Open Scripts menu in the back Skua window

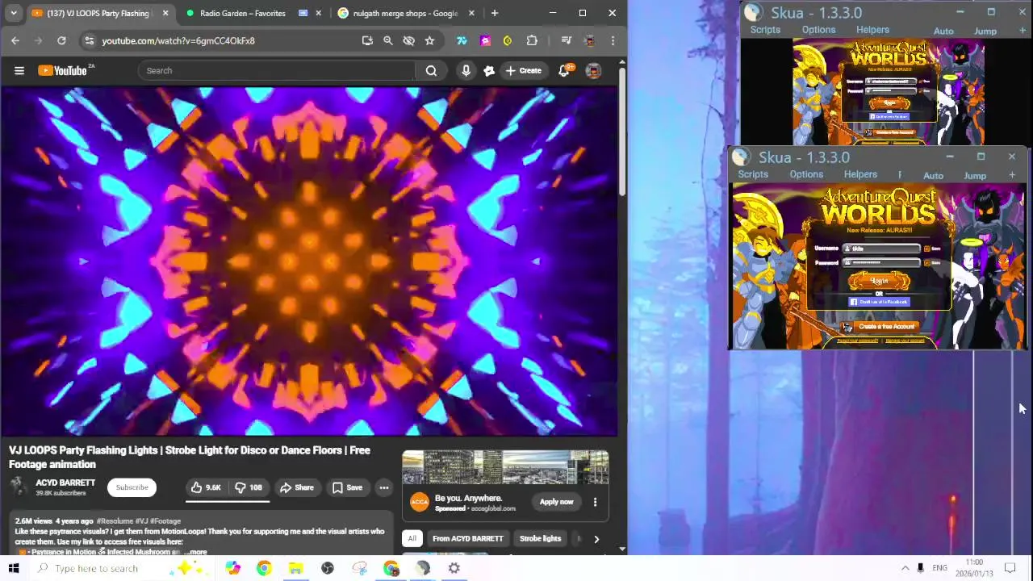(765, 30)
